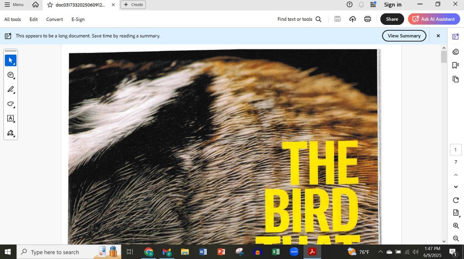Viewport: 464px width, 259px height.
Task: Open the All tools menu
Action: [x=13, y=19]
